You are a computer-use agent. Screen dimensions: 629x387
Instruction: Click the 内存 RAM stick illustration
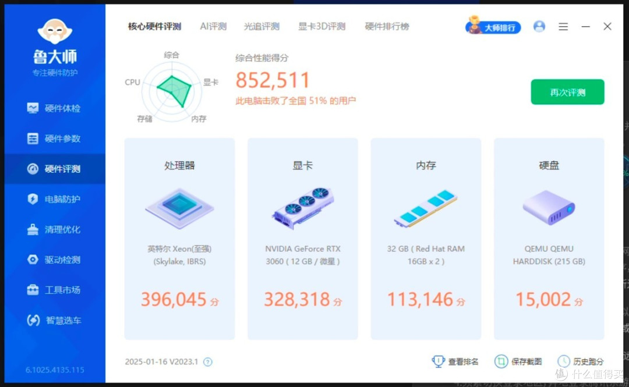[426, 208]
